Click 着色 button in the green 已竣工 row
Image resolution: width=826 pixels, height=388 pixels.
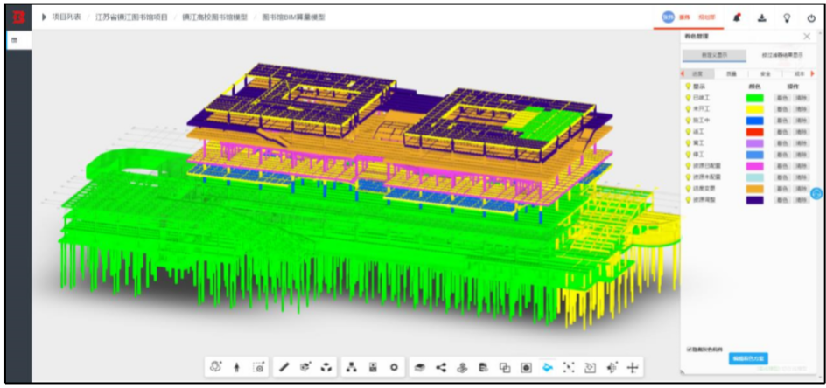pos(781,98)
